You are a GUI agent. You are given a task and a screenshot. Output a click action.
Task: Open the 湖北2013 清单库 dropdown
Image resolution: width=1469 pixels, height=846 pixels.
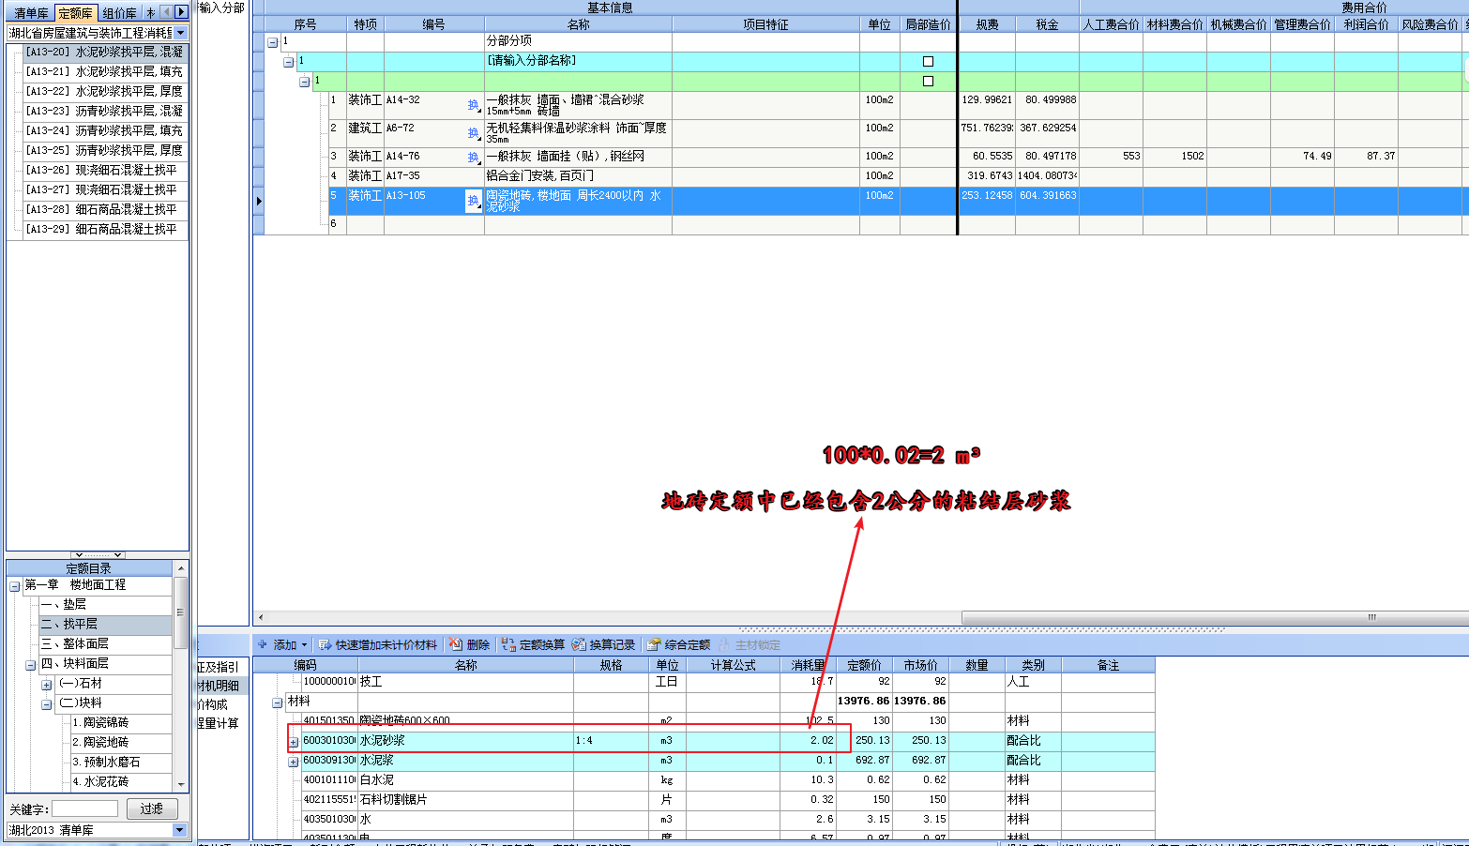coord(180,830)
